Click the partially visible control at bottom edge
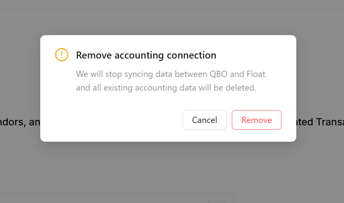This screenshot has height=203, width=344. (x=216, y=201)
